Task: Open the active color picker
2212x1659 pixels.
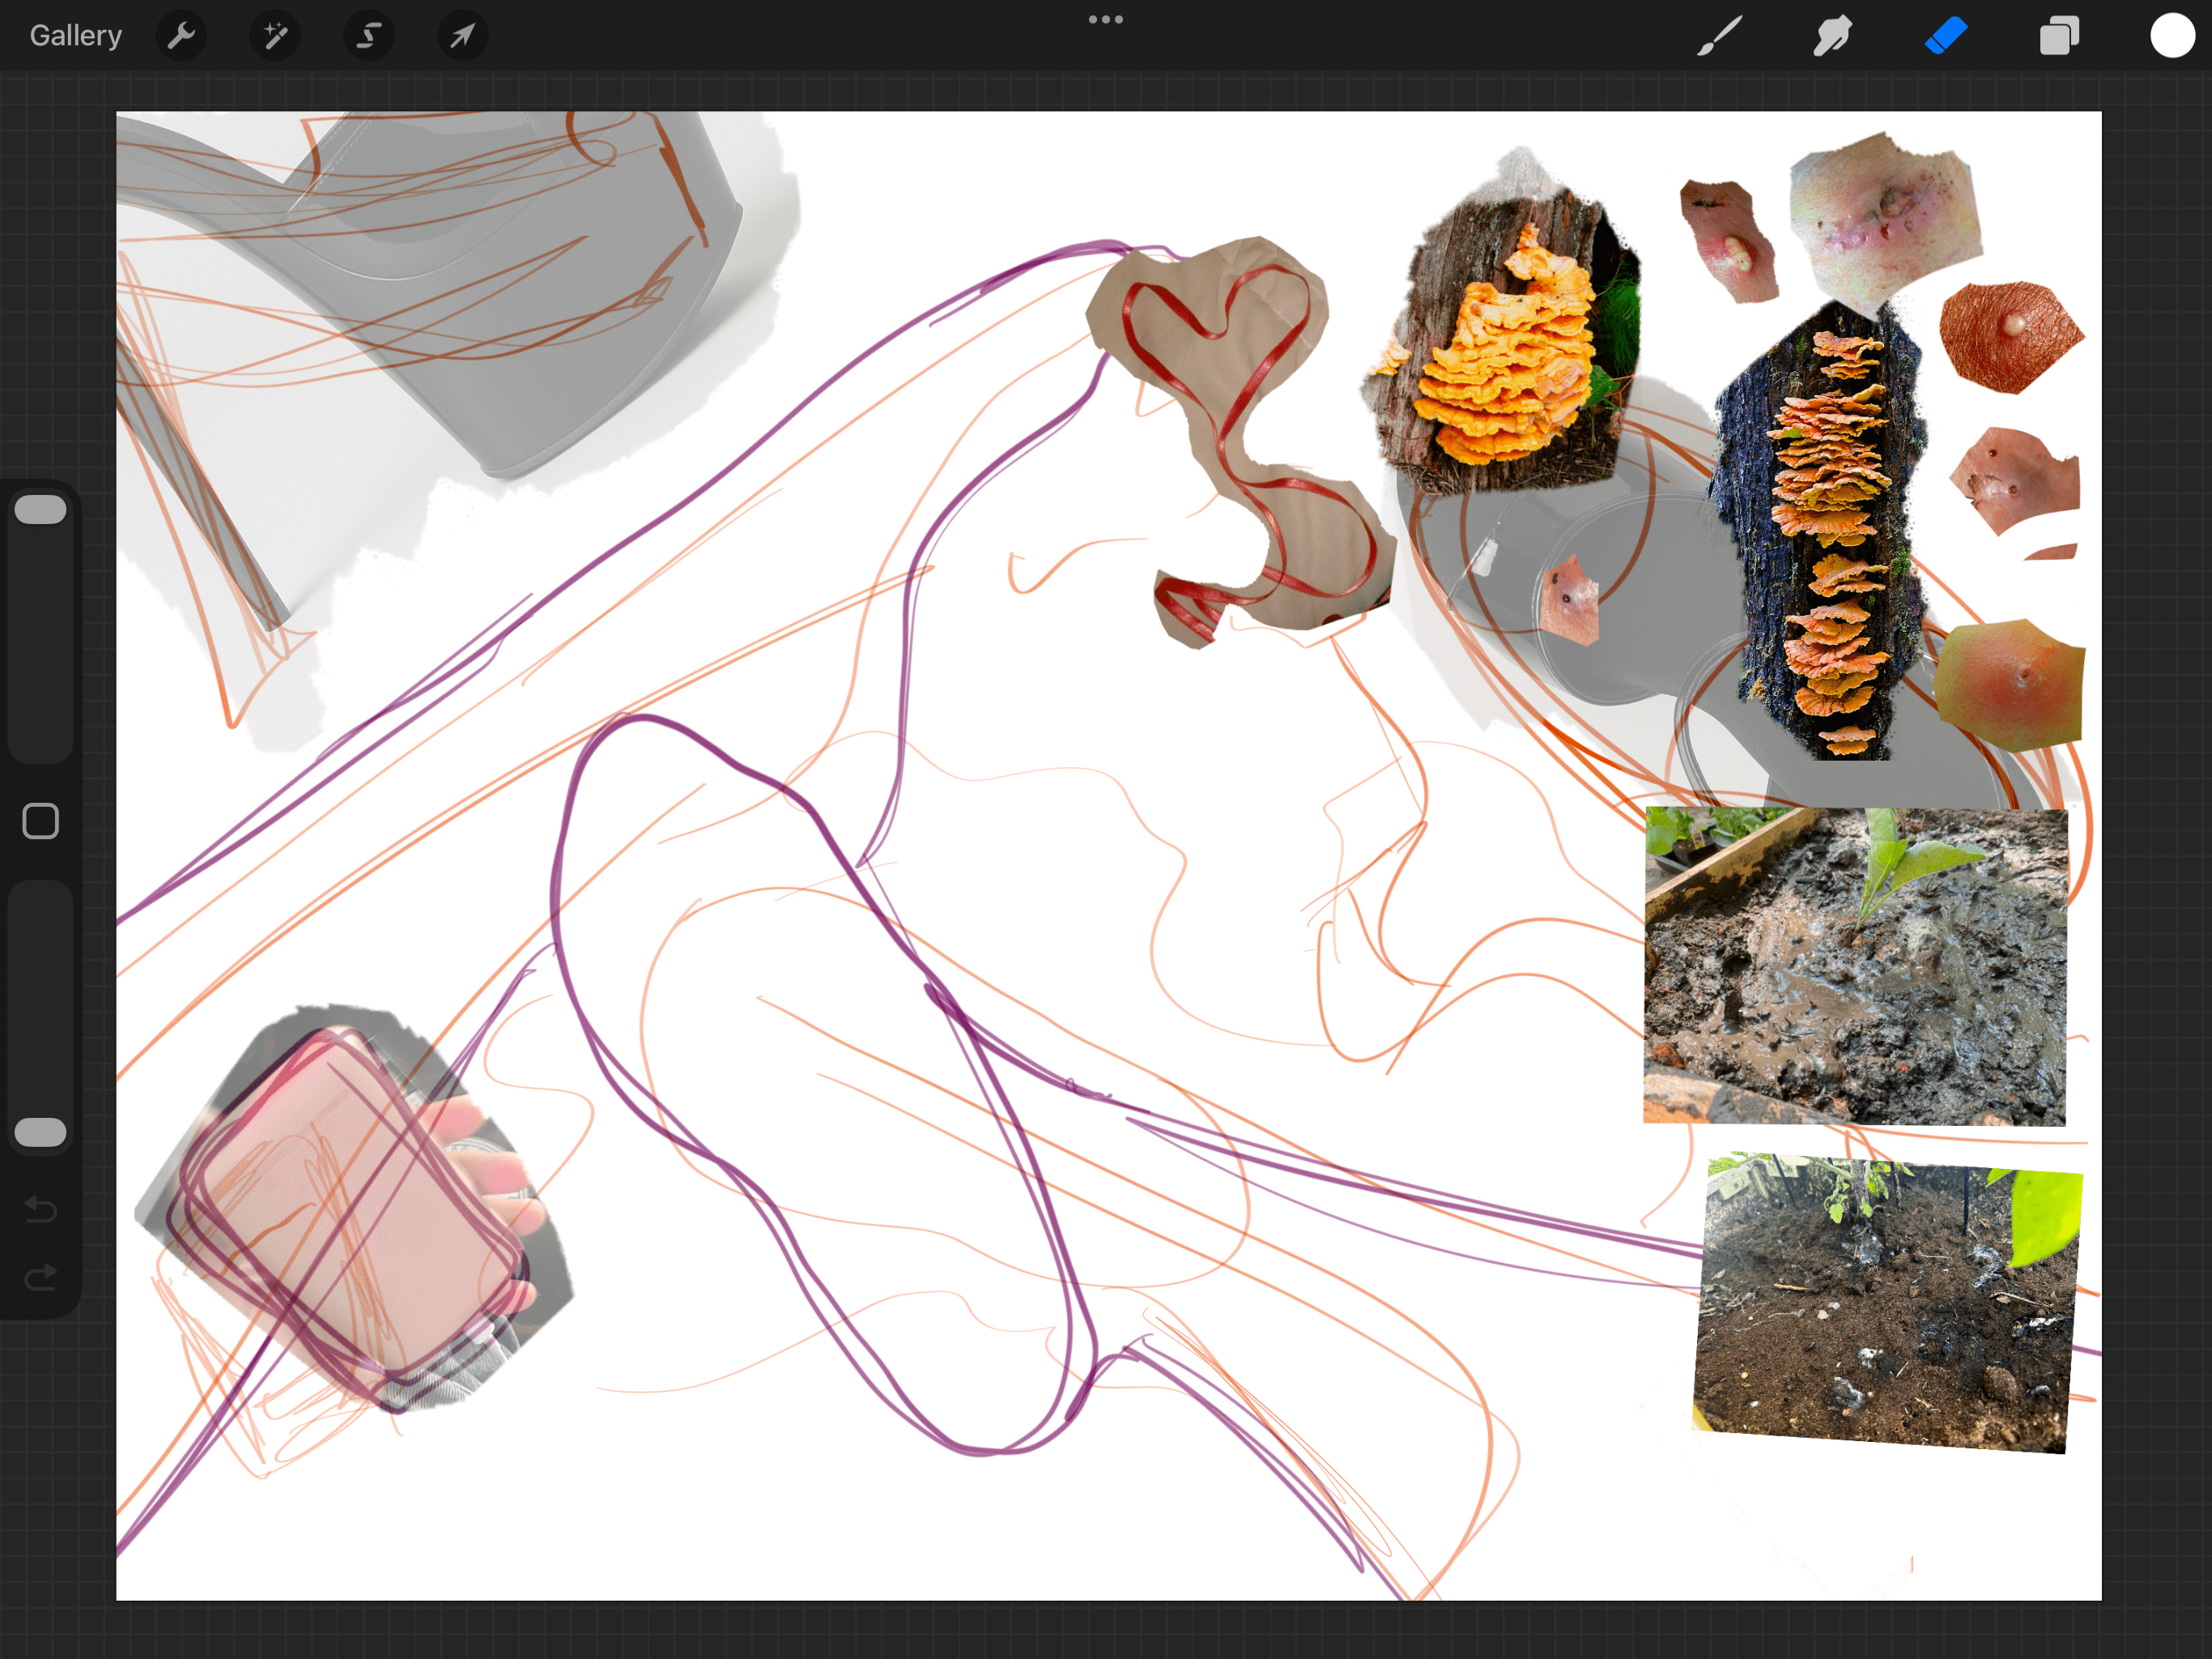Action: pos(2171,35)
